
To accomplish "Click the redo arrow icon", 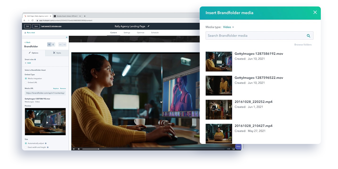I will pos(65,45).
